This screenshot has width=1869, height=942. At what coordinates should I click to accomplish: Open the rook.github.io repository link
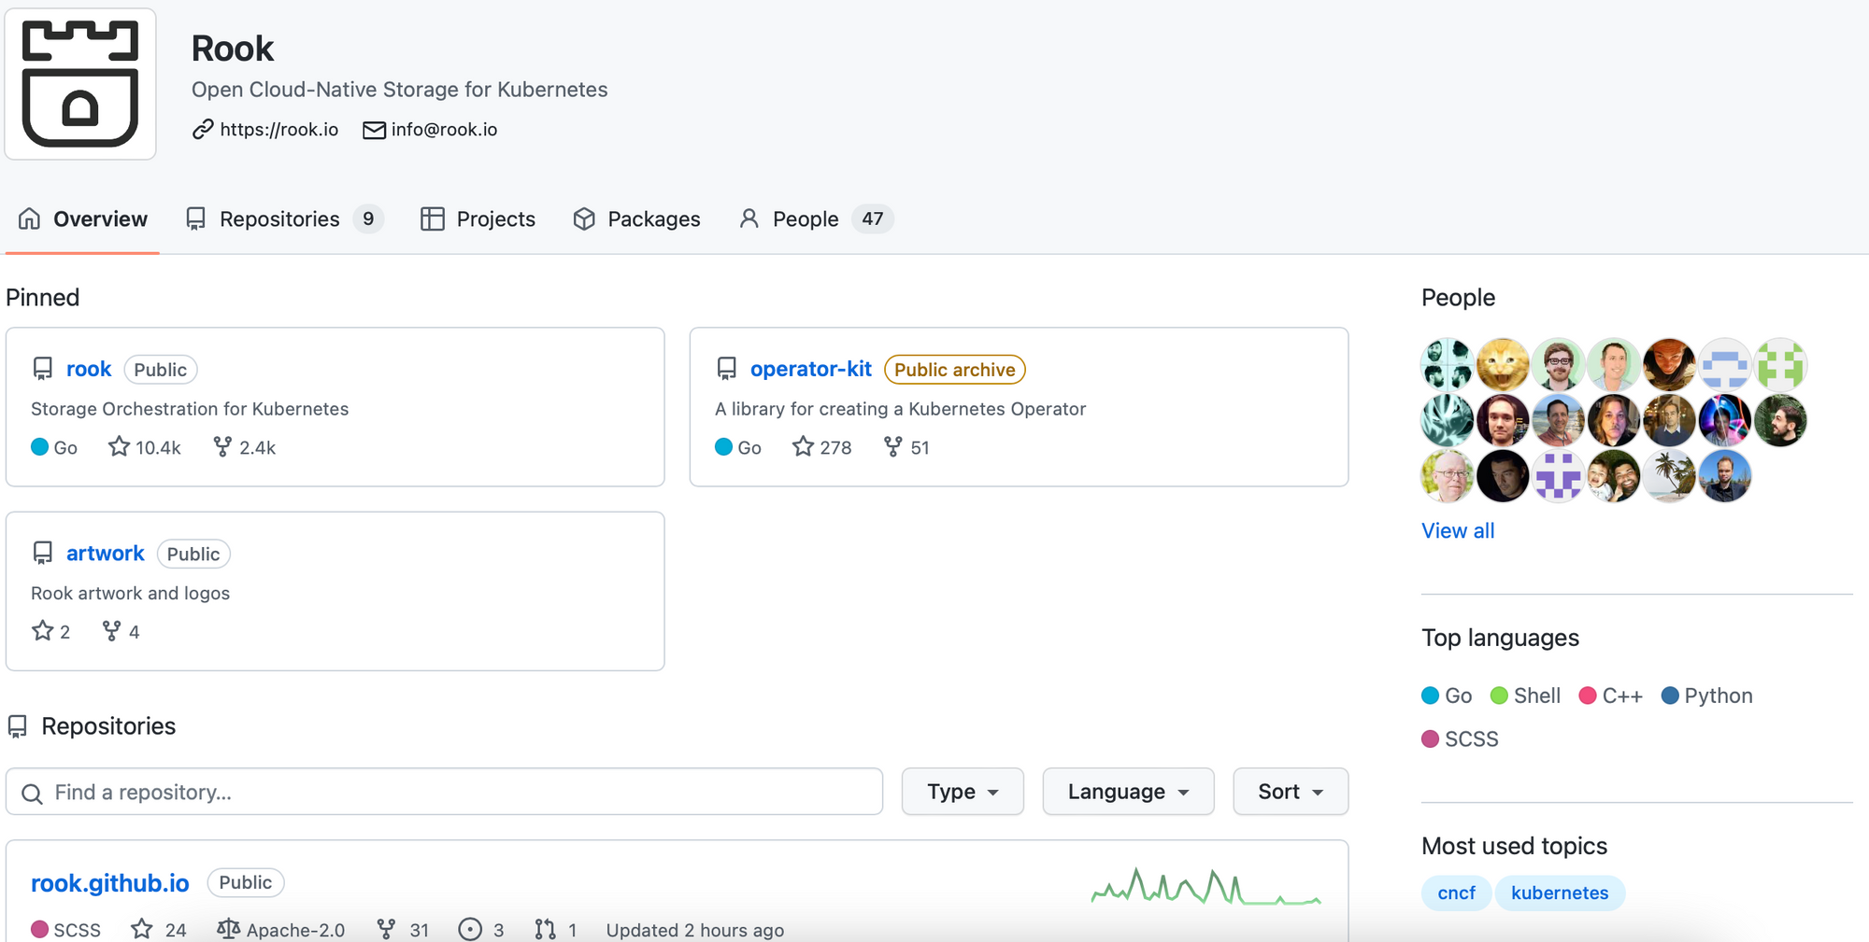pos(110,882)
